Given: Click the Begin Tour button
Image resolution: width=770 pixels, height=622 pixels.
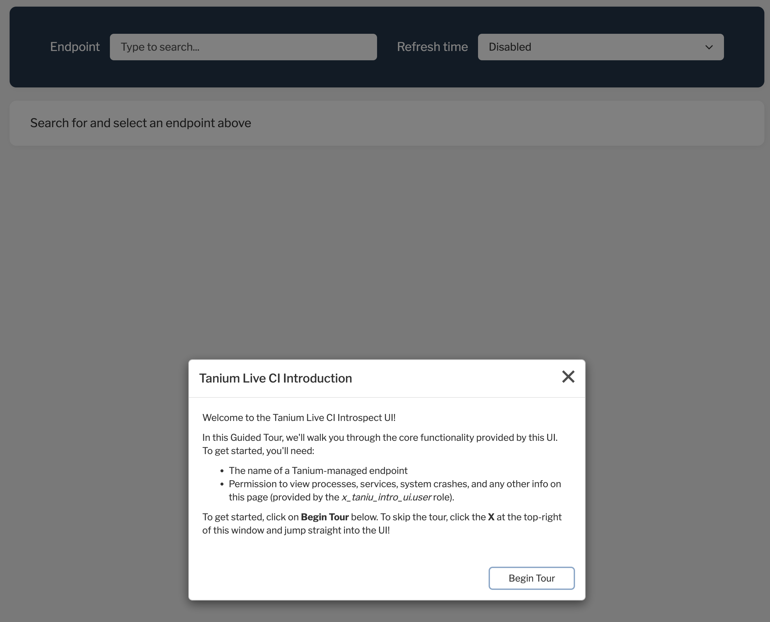Looking at the screenshot, I should [531, 578].
